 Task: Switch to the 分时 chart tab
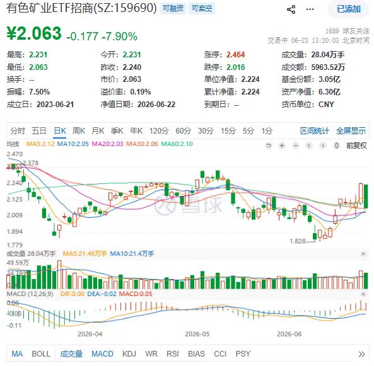click(x=18, y=131)
